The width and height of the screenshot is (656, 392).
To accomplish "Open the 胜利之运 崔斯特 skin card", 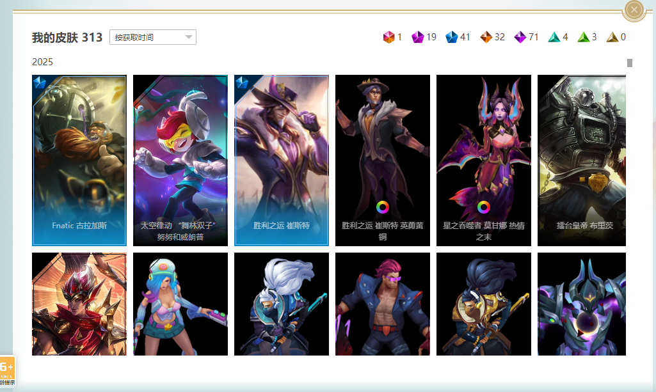I will tap(282, 161).
